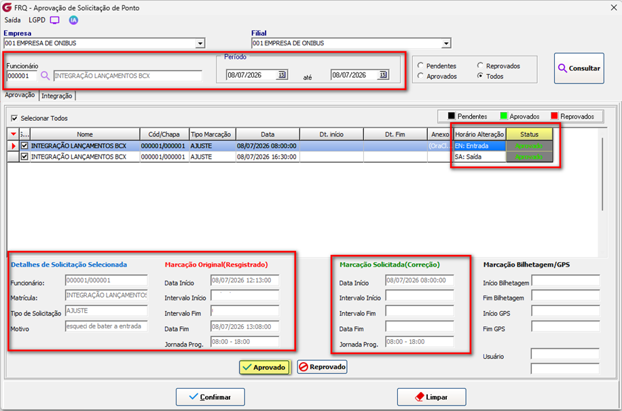Uncheck the 16:30:00 AJUSTE row checkbox
This screenshot has height=411, width=622.
[x=24, y=157]
